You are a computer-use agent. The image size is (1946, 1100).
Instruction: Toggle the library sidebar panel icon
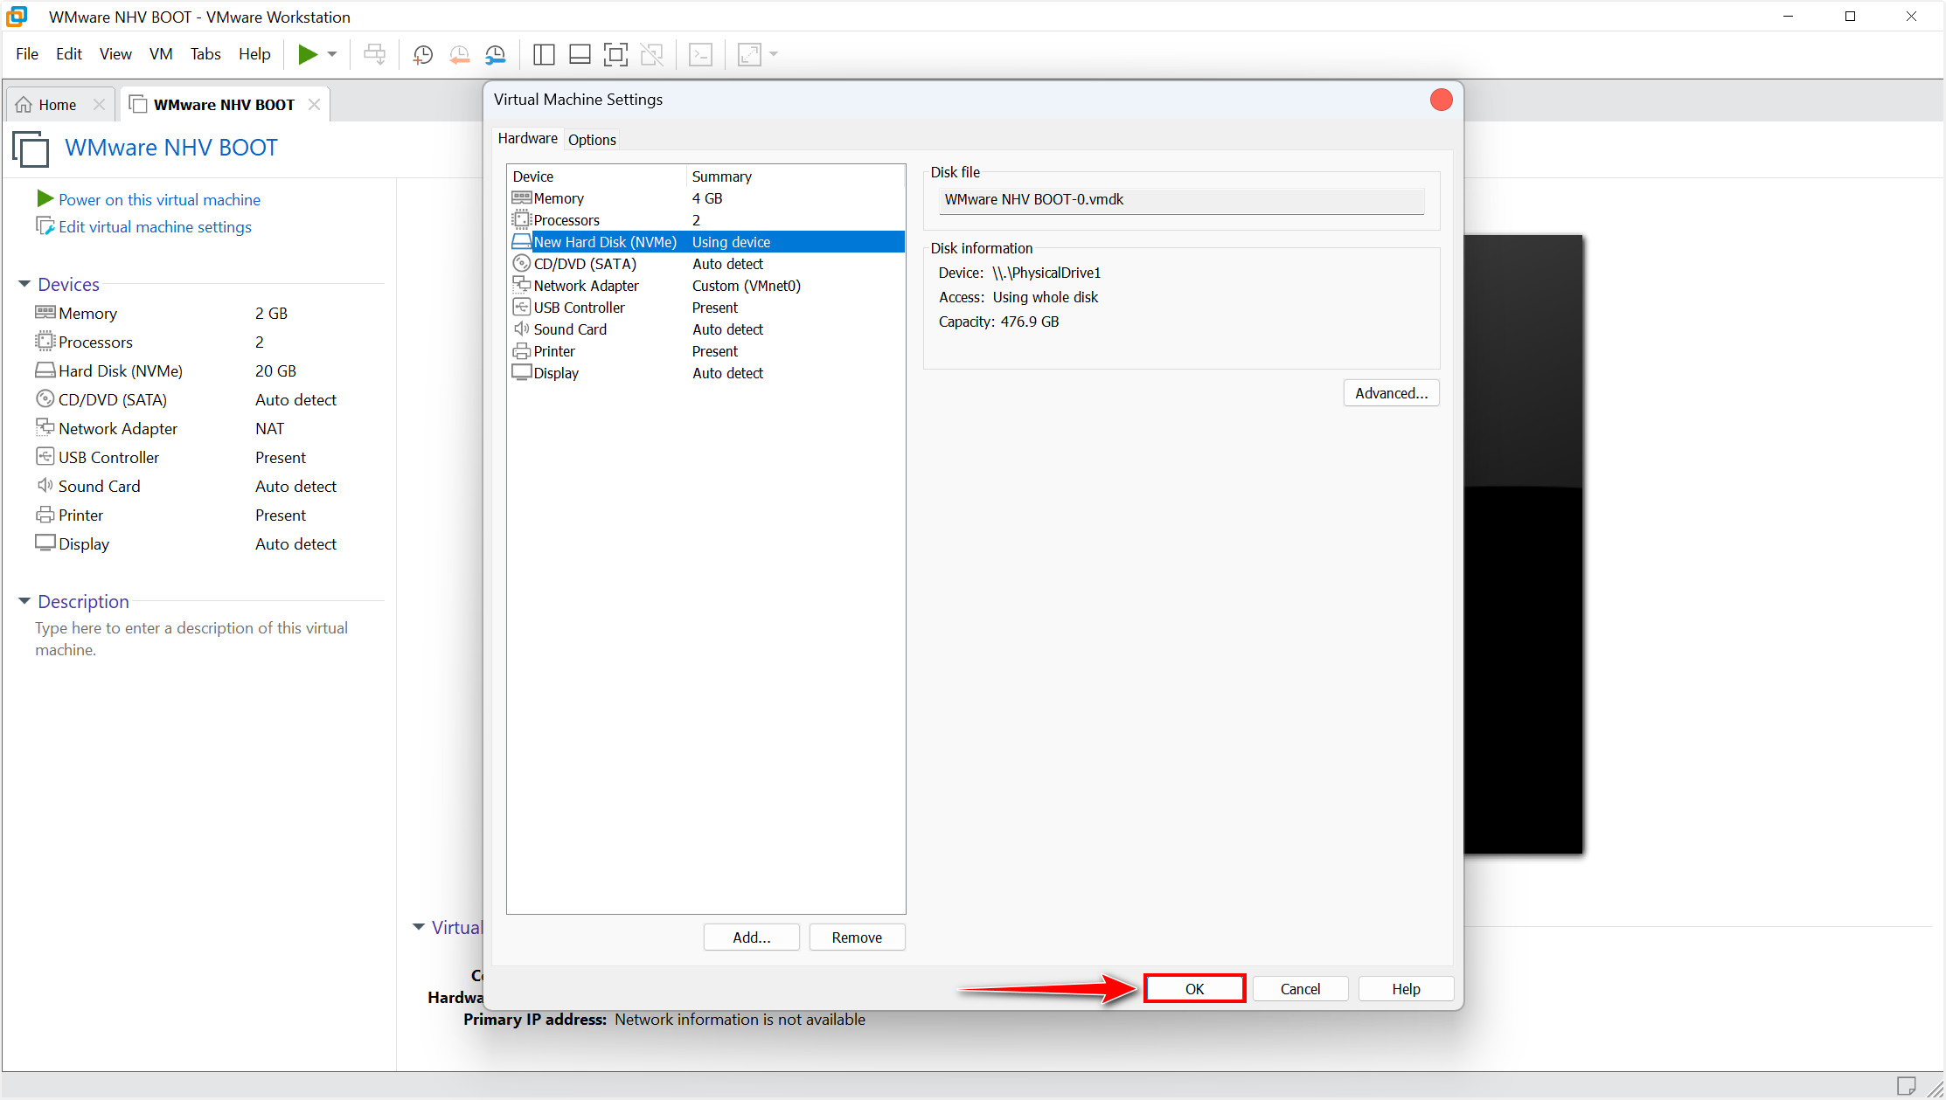coord(543,55)
